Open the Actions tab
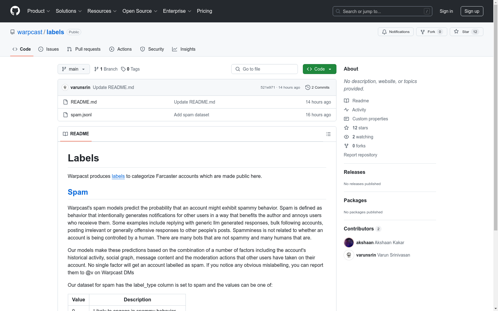The width and height of the screenshot is (498, 311). (x=120, y=49)
